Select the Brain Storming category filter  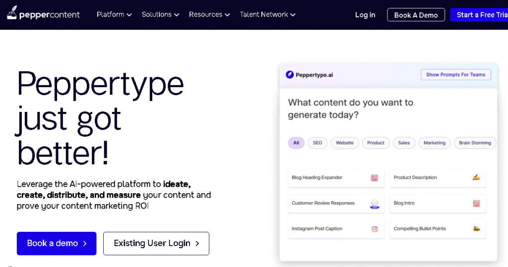[475, 143]
